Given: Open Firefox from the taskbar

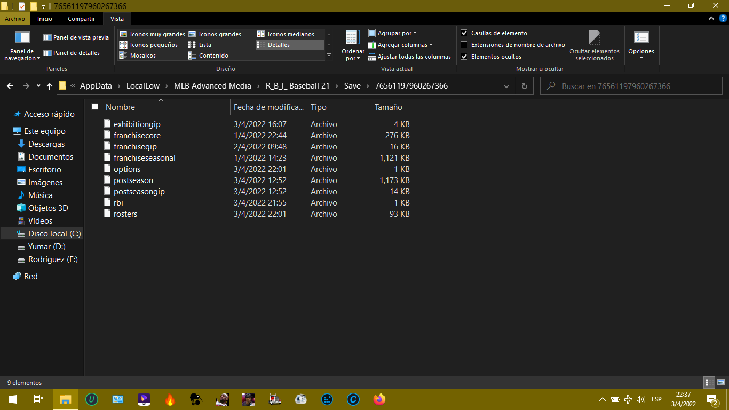Looking at the screenshot, I should pos(379,399).
